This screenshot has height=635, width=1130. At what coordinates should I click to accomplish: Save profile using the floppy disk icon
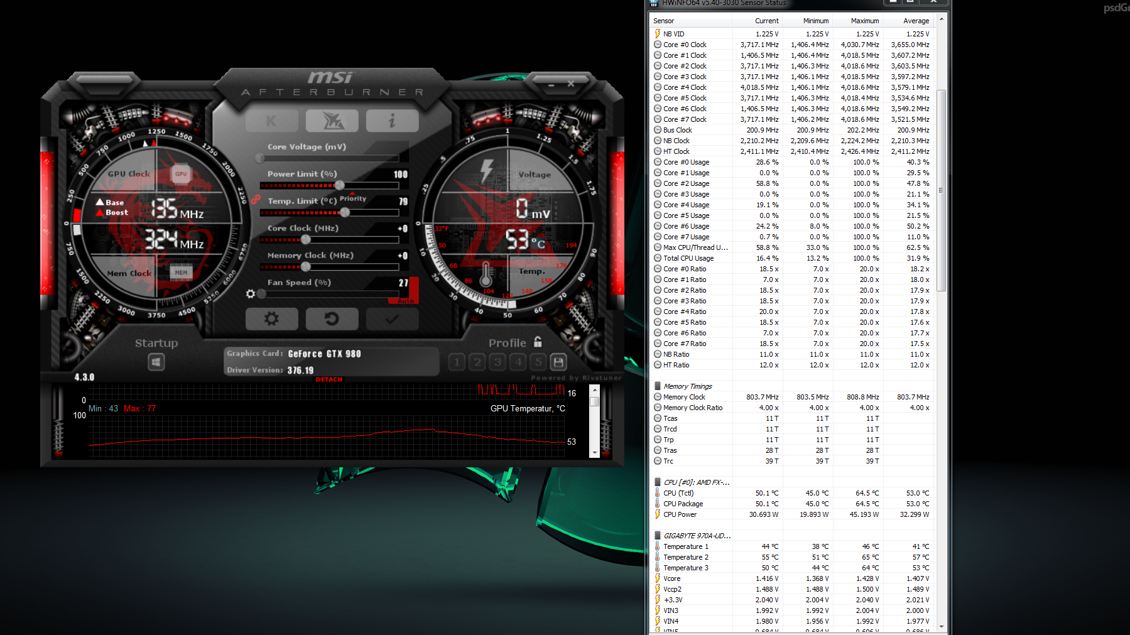click(x=558, y=362)
